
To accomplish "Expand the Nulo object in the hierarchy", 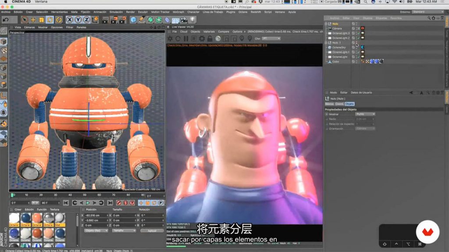I will coord(326,24).
